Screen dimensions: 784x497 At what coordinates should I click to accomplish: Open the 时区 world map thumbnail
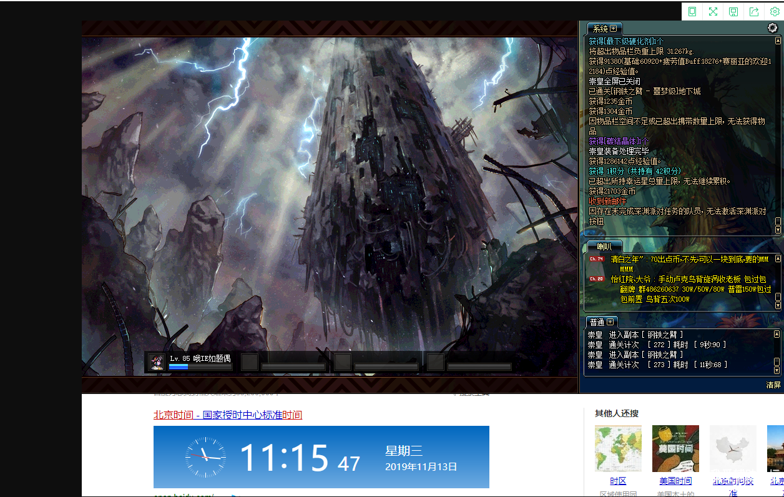click(x=618, y=448)
